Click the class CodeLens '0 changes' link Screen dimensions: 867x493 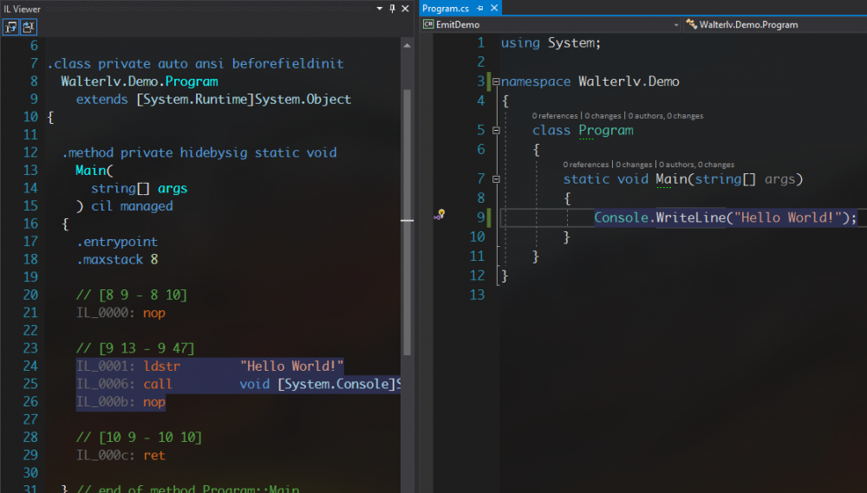tap(603, 115)
